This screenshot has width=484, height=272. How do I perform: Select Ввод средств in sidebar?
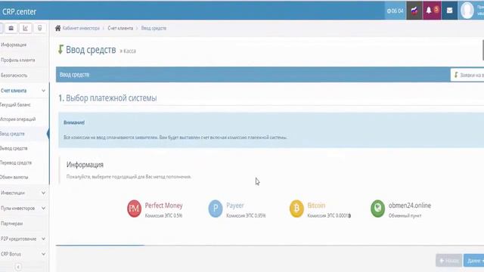(12, 134)
